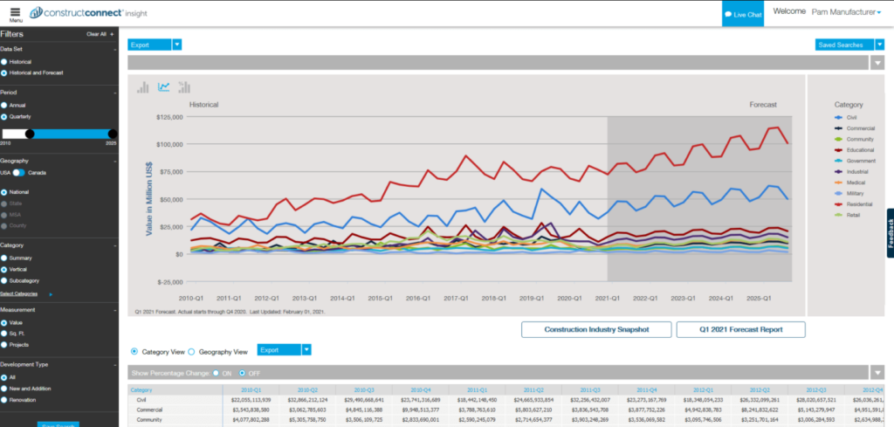Select Value measurement

(4, 322)
